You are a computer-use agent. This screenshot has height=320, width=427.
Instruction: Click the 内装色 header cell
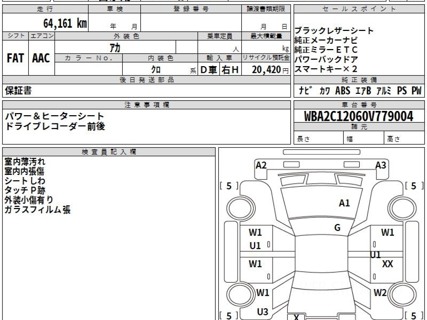160,58
